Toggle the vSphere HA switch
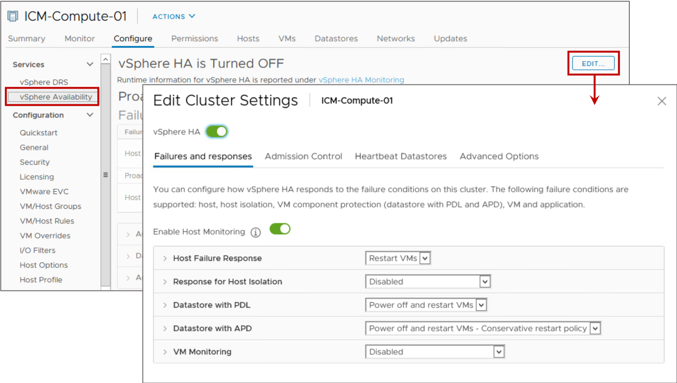677x383 pixels. 217,132
